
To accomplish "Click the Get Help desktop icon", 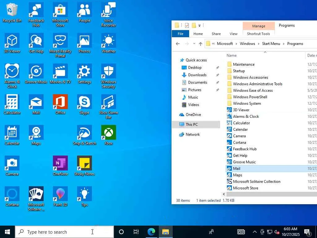I will click(36, 43).
